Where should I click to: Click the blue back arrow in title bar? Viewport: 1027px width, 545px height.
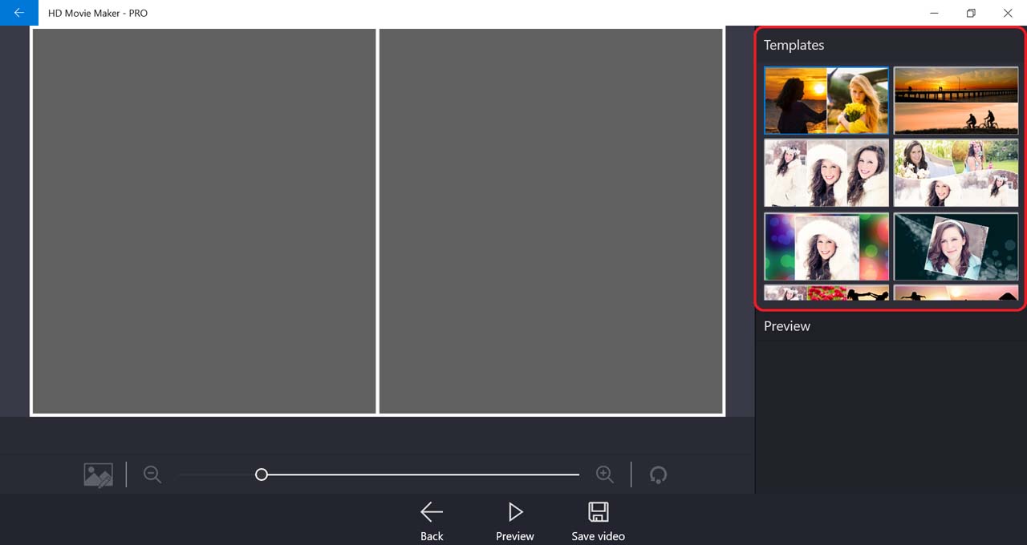(19, 13)
